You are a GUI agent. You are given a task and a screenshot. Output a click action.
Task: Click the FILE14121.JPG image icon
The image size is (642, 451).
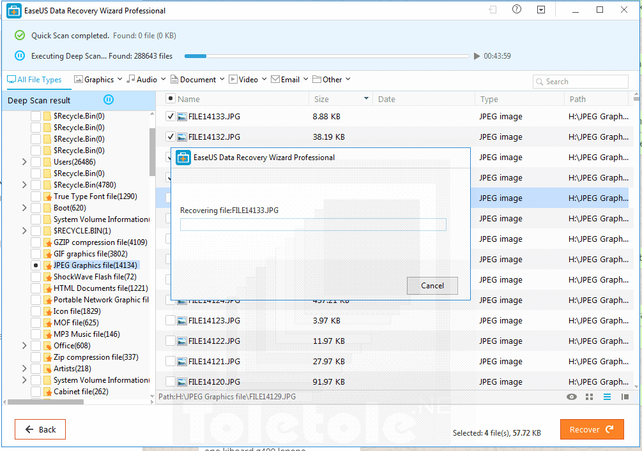182,362
